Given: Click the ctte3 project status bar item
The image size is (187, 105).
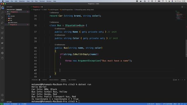Looking at the screenshot, I should click(x=24, y=104).
